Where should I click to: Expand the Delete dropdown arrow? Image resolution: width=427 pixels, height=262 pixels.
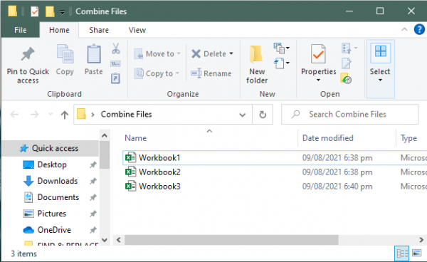tap(231, 53)
